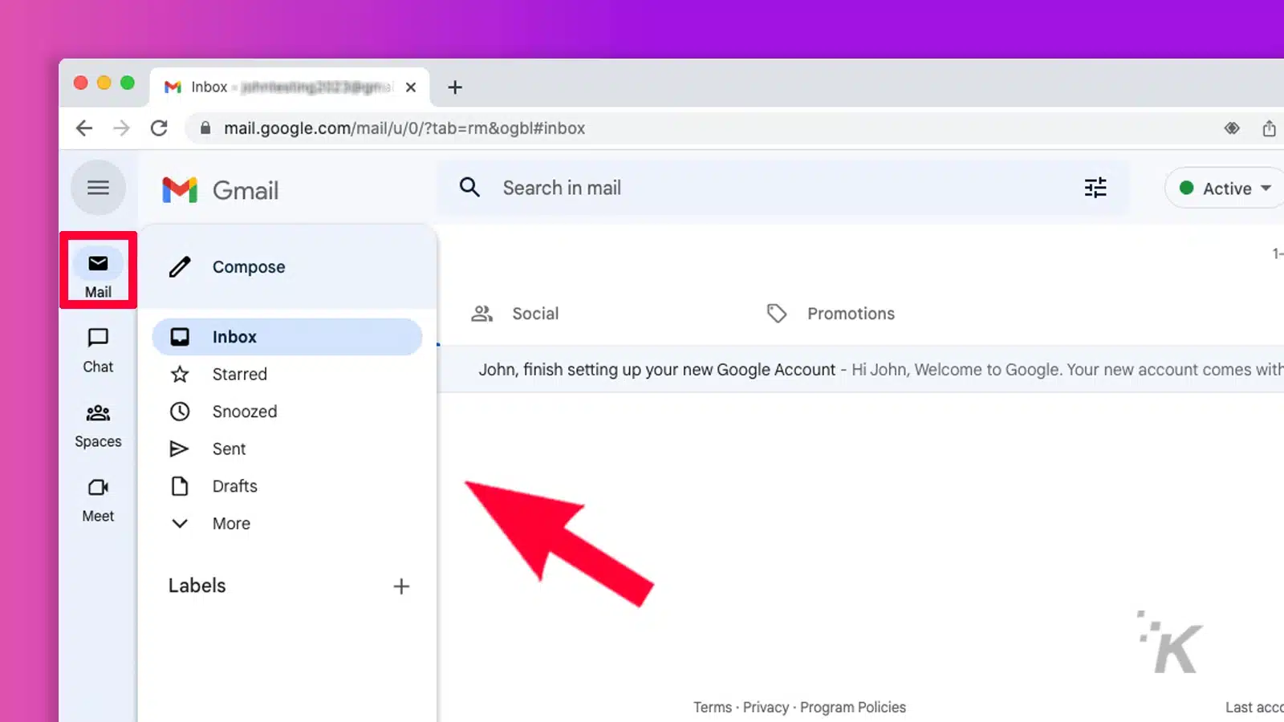Open the Snoozed folder
Image resolution: width=1284 pixels, height=722 pixels.
pyautogui.click(x=287, y=412)
